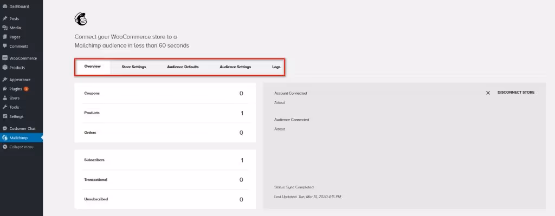The image size is (555, 216).
Task: Open the Logs tab
Action: [x=276, y=67]
